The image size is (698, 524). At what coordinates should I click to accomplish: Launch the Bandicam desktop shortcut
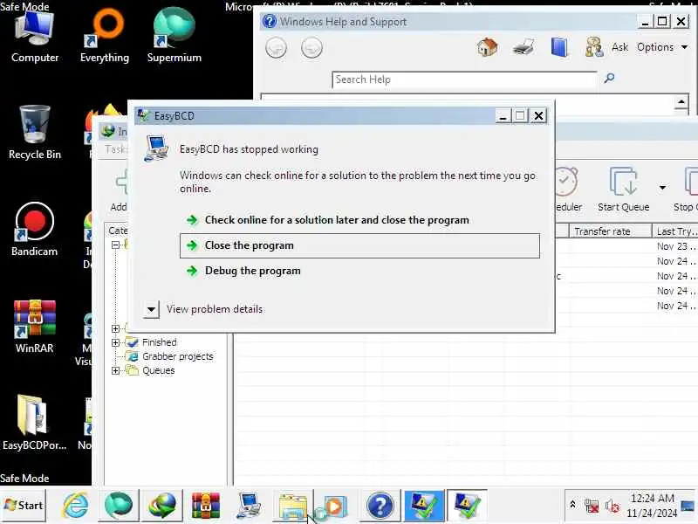tap(34, 230)
